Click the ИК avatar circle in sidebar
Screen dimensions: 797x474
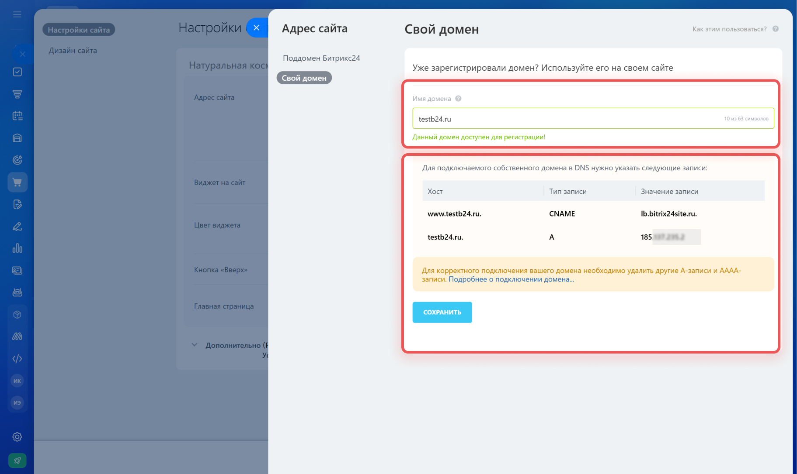point(17,381)
